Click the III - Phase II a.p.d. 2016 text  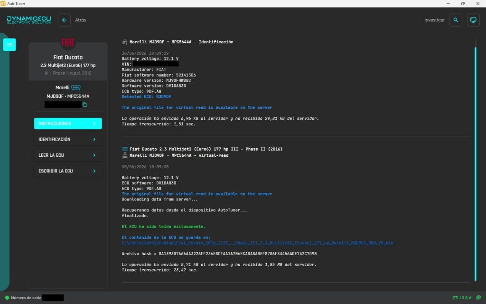click(68, 73)
